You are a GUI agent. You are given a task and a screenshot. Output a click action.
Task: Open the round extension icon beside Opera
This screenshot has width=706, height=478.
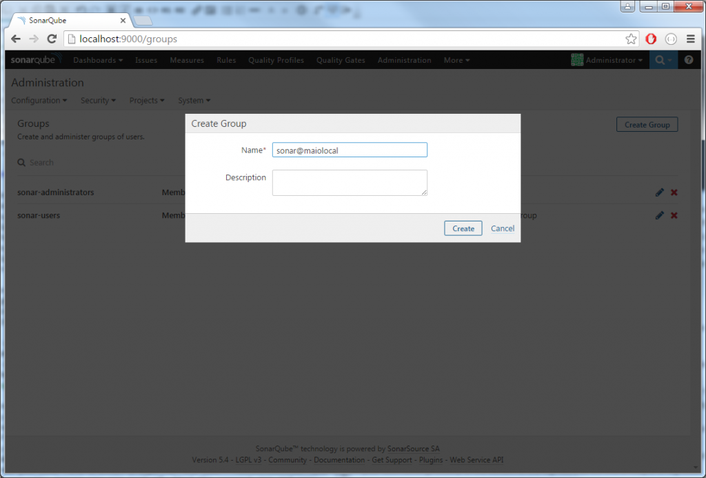[x=671, y=39]
